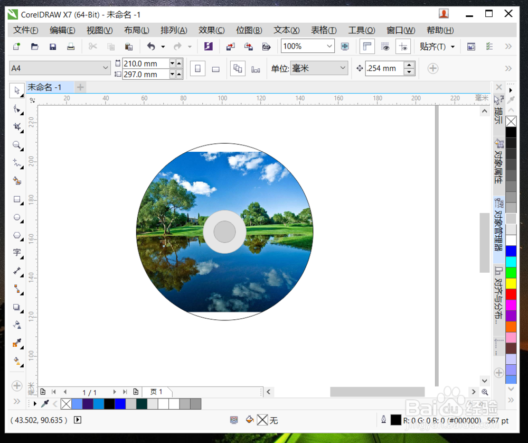Toggle apply layout to all pages
Viewport: 528px width, 443px height.
click(238, 69)
